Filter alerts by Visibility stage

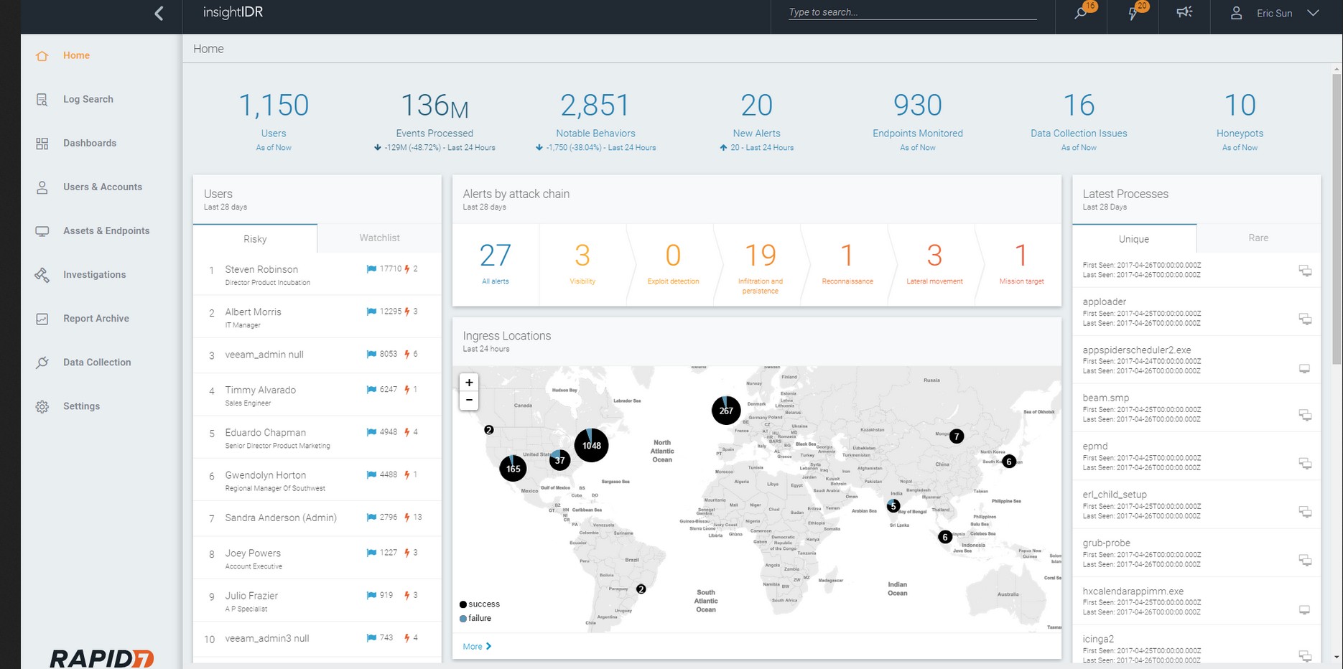tap(582, 264)
